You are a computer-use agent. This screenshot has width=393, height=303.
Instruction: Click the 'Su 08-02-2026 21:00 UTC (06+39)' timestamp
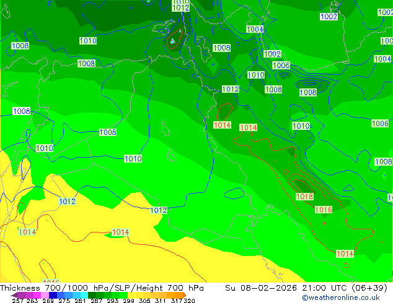[x=306, y=288]
